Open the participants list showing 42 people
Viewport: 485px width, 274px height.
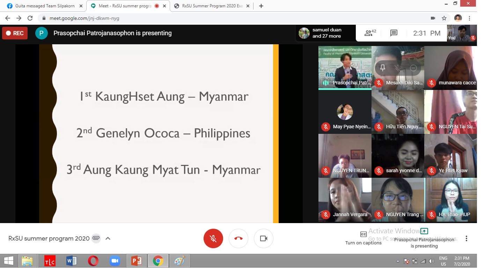pos(370,33)
